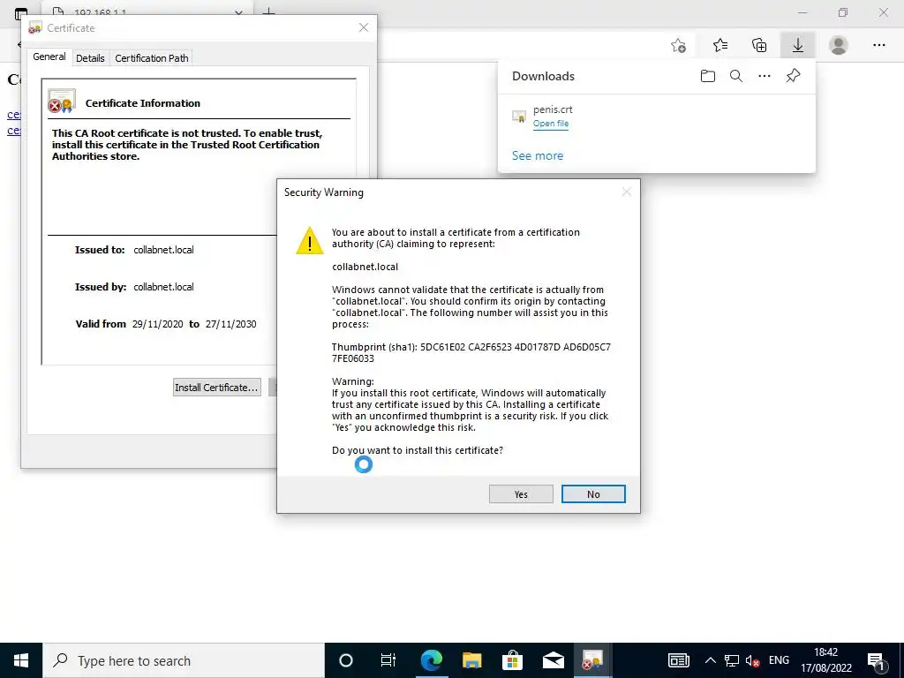
Task: Search downloads using magnifier icon
Action: pyautogui.click(x=736, y=76)
